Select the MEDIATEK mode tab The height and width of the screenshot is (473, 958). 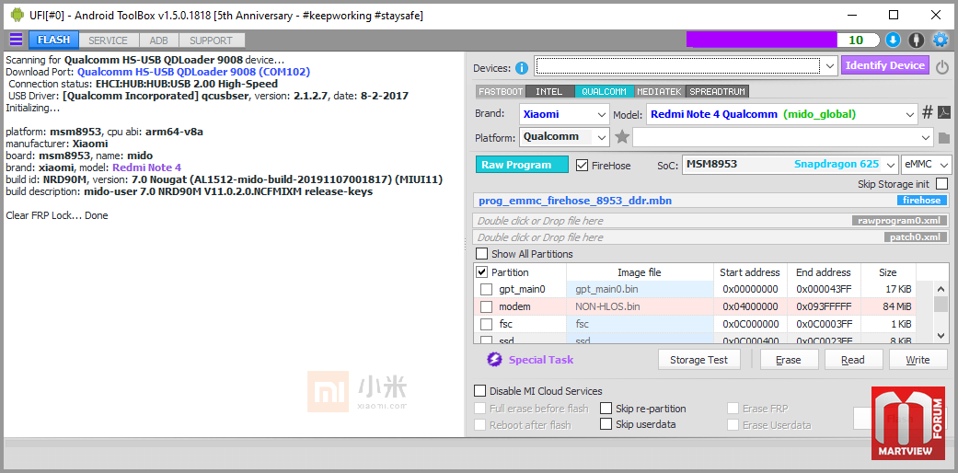click(660, 92)
